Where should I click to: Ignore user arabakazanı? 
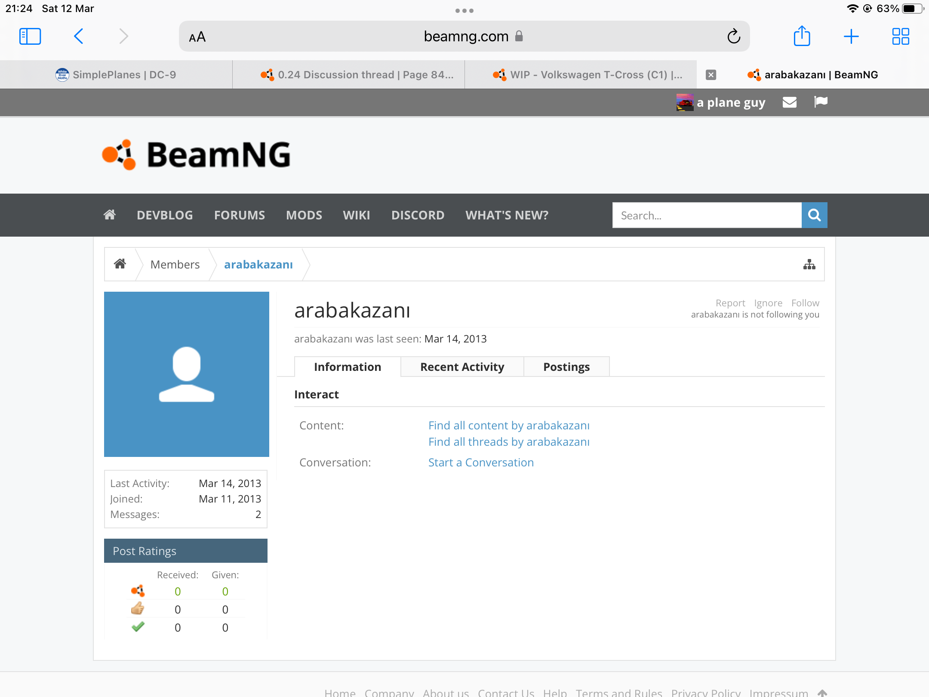click(768, 303)
